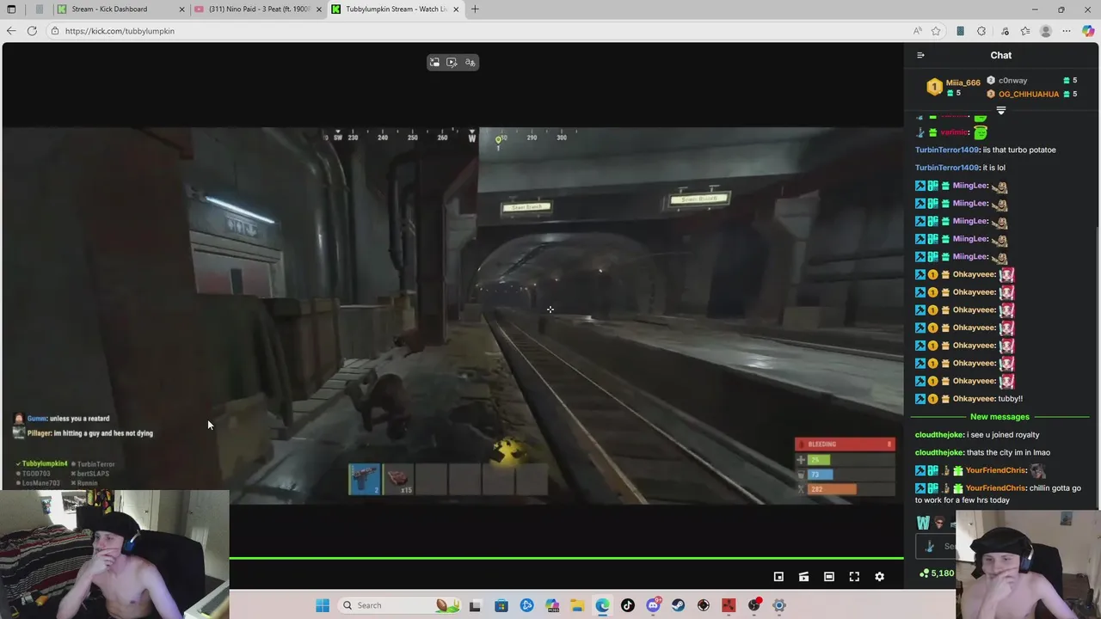View site information lock icon
The height and width of the screenshot is (619, 1101).
coord(55,31)
